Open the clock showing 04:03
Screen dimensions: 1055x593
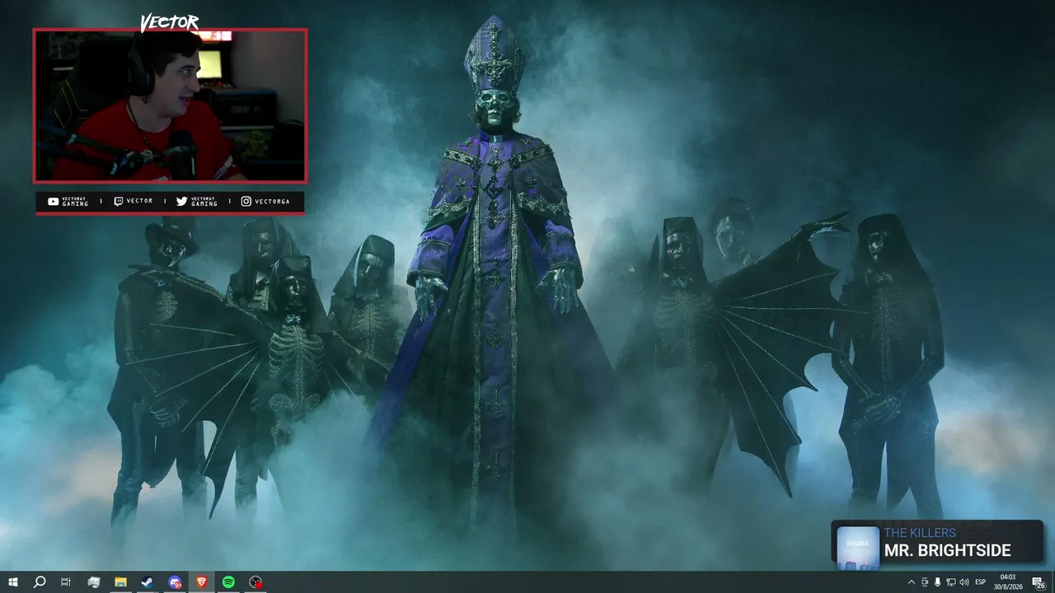click(1010, 582)
